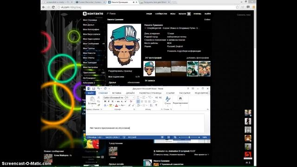Click the browser back arrow
Screen dimensions: 297x167
pos(44,7)
